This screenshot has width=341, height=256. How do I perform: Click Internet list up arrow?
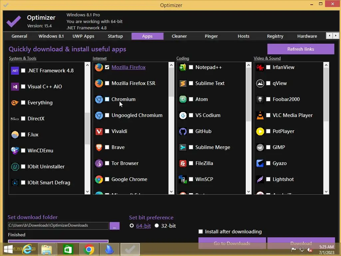click(x=171, y=65)
